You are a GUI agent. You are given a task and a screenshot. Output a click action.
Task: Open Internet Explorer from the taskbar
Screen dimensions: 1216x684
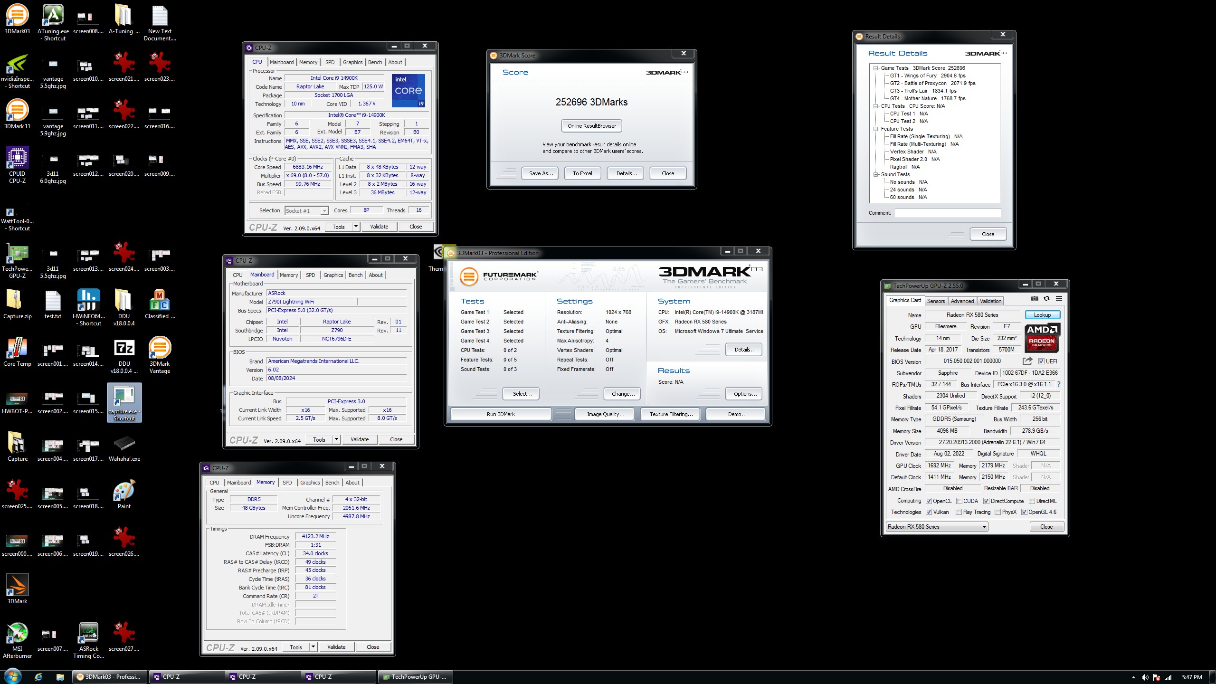coord(38,677)
